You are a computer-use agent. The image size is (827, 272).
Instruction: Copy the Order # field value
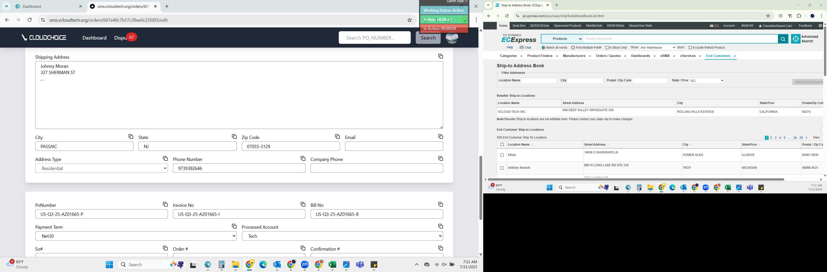pos(303,248)
